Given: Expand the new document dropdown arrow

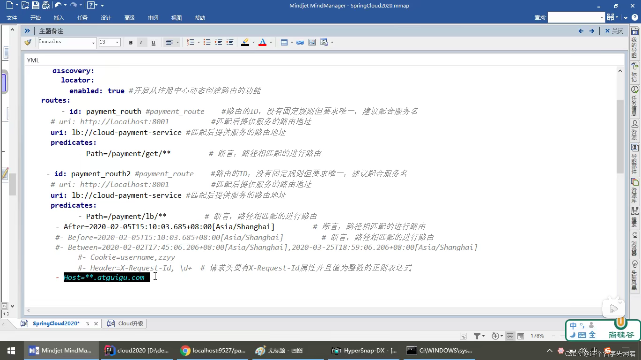Looking at the screenshot, I should pyautogui.click(x=17, y=5).
